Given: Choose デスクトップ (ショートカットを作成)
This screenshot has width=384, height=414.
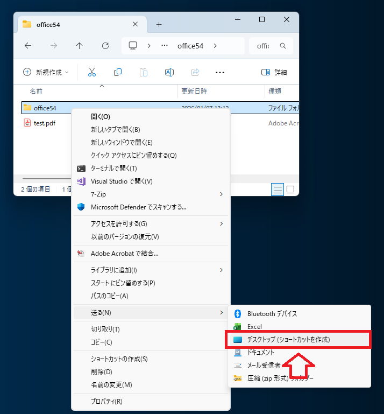Looking at the screenshot, I should 300,339.
